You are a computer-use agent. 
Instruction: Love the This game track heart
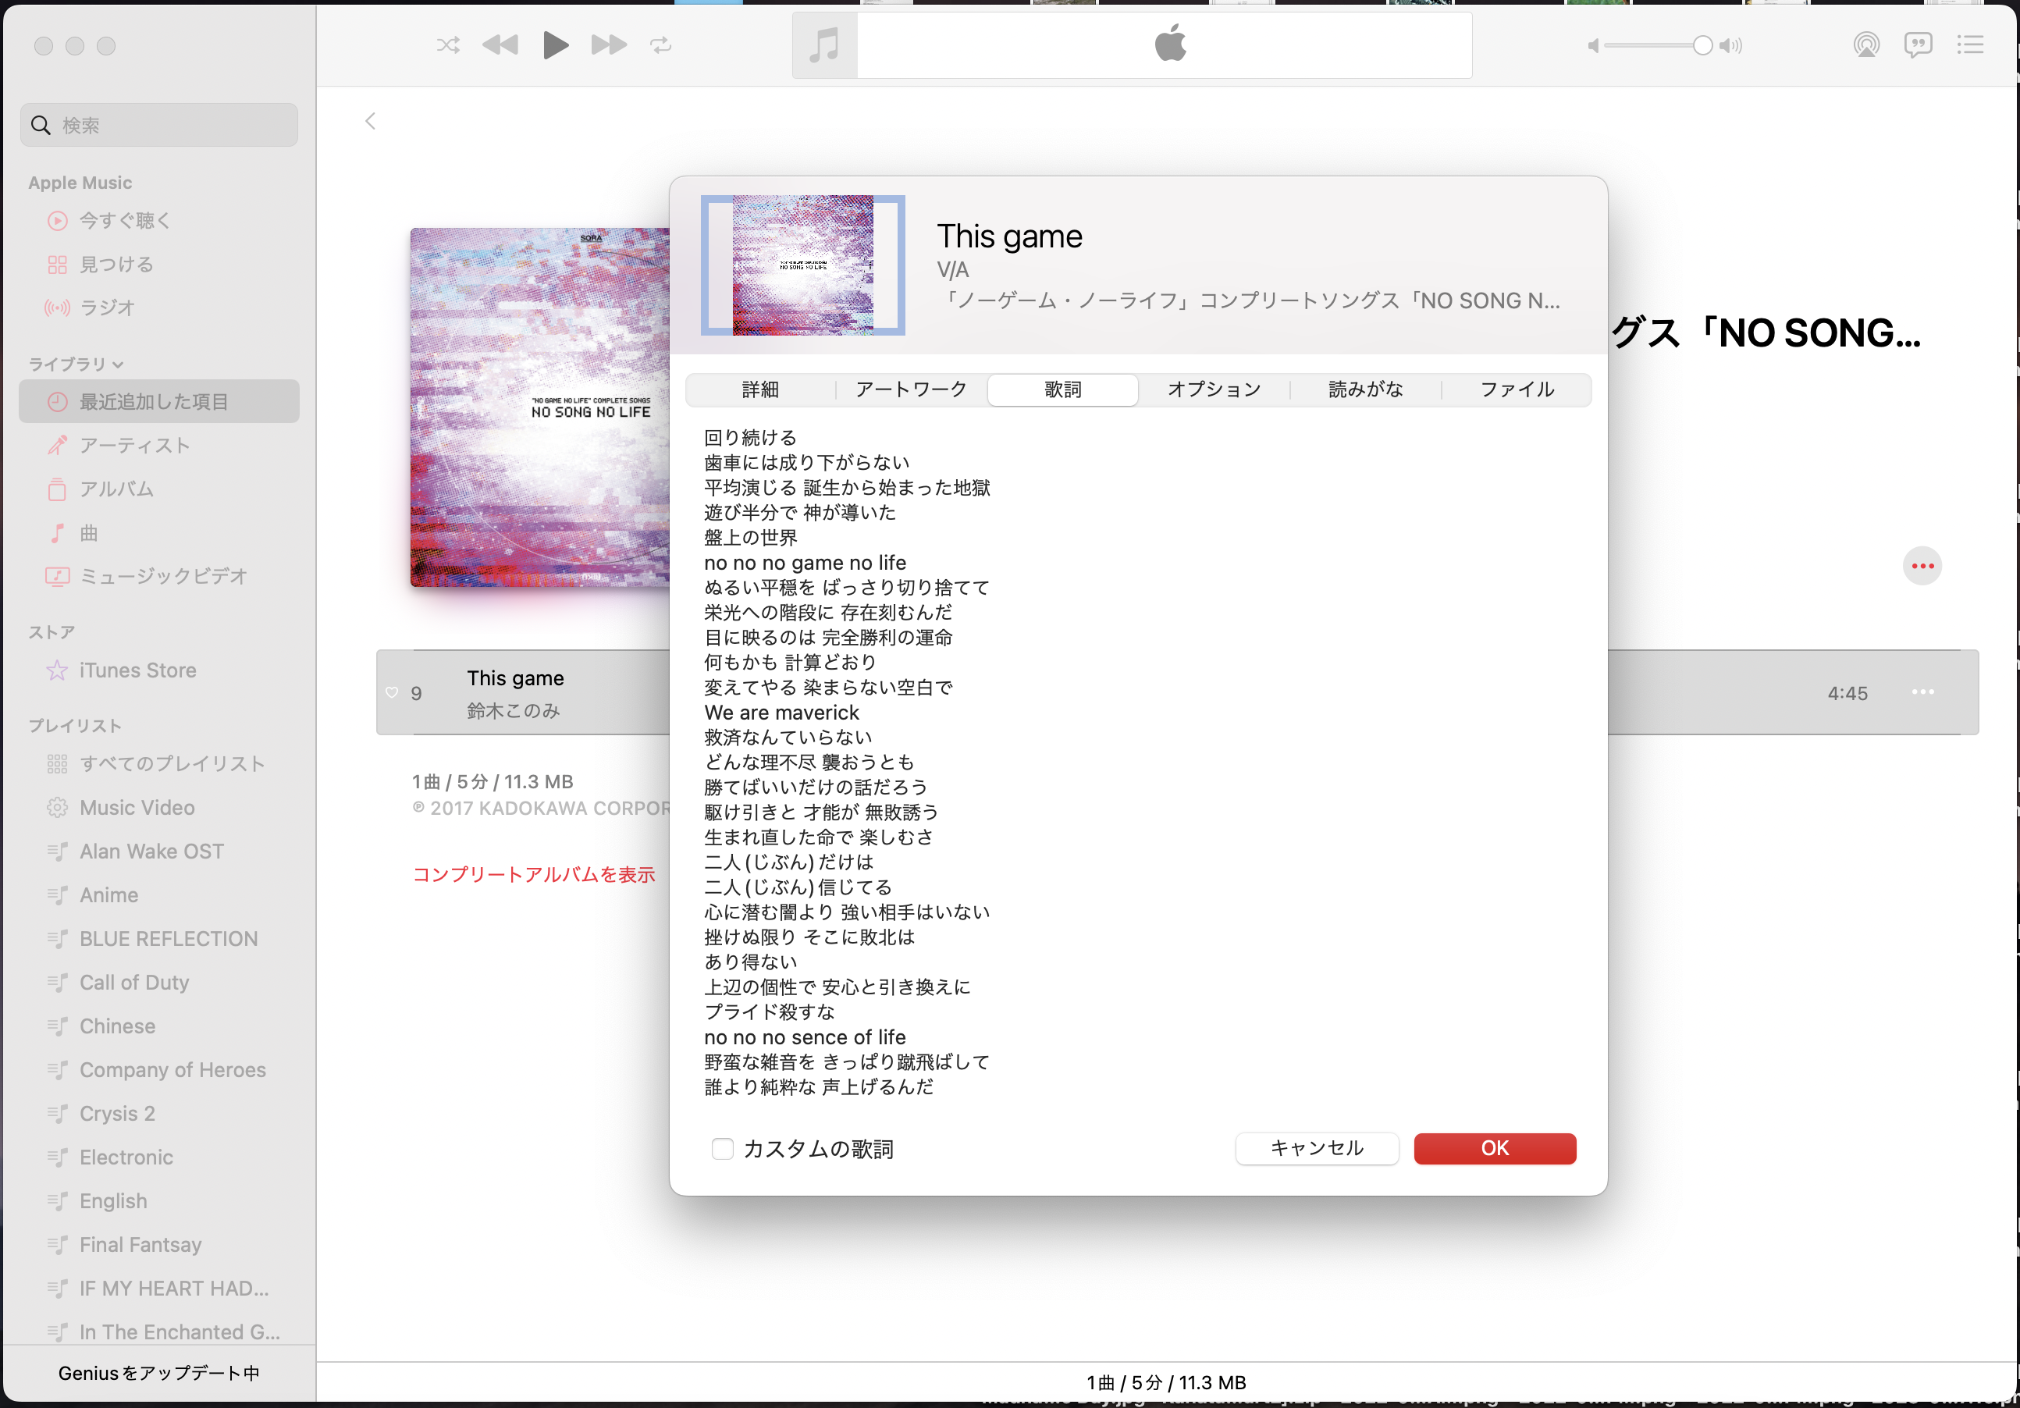coord(393,693)
